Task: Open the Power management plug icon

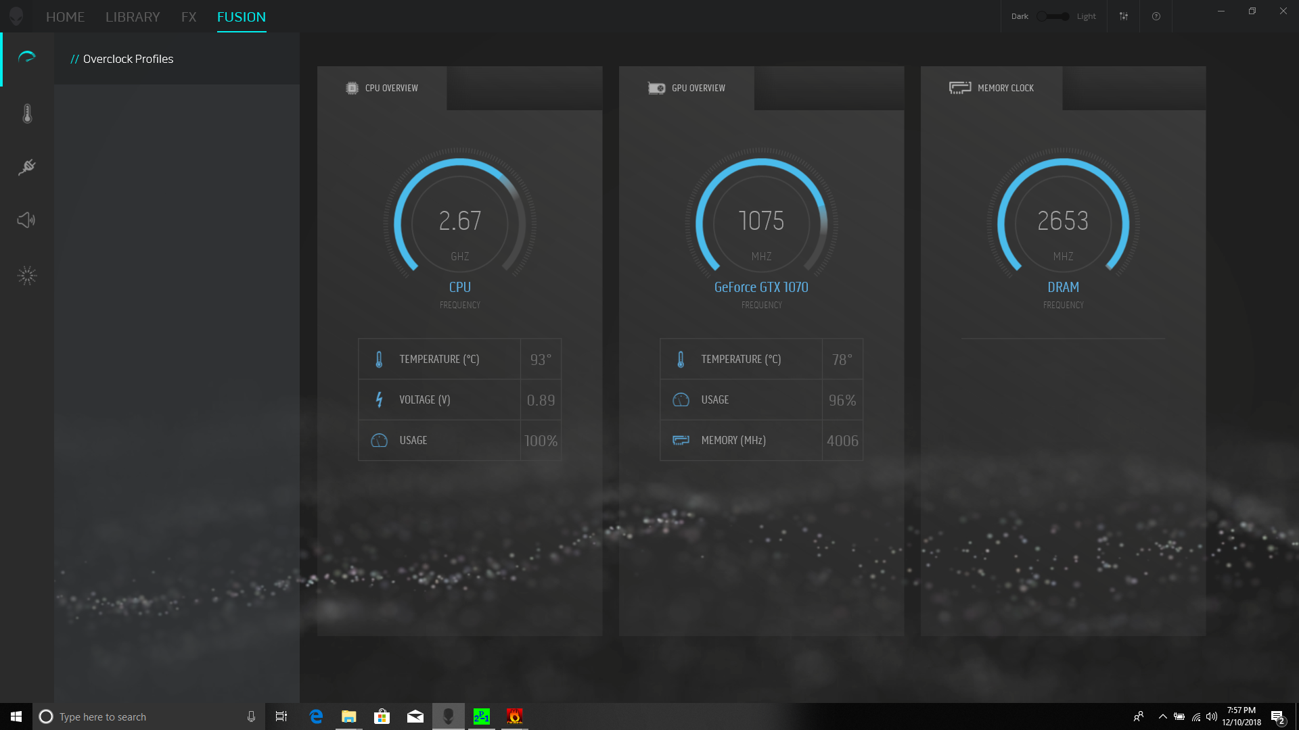Action: 27,167
